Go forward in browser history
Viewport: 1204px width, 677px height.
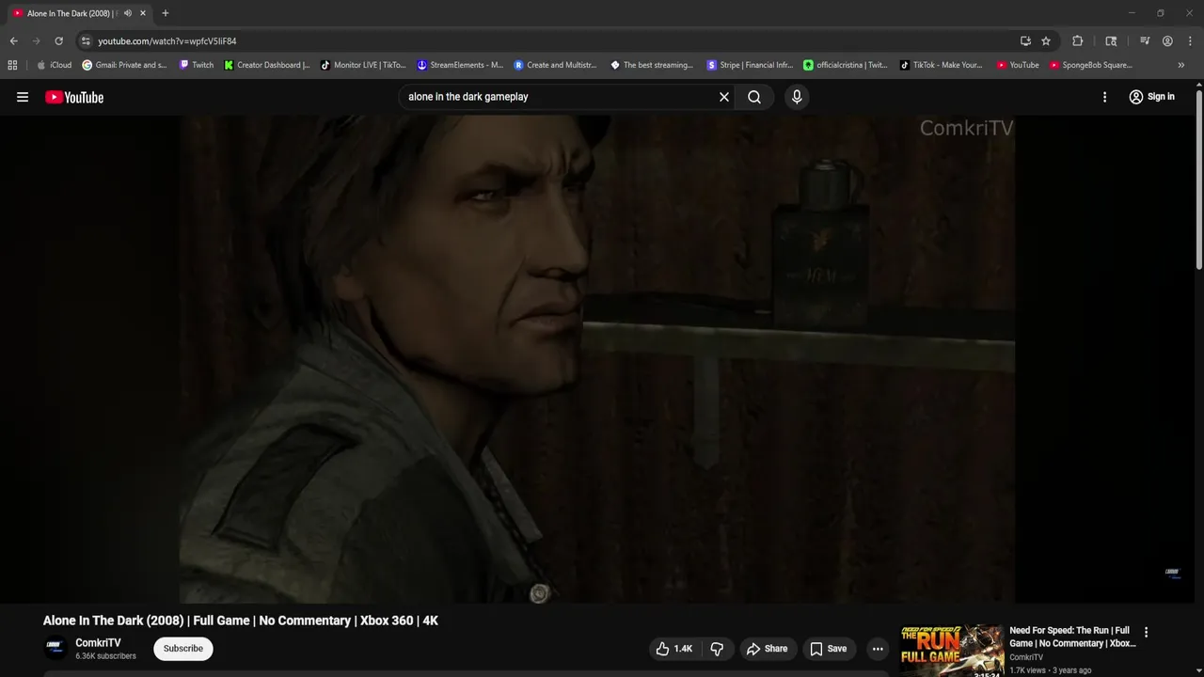tap(36, 41)
